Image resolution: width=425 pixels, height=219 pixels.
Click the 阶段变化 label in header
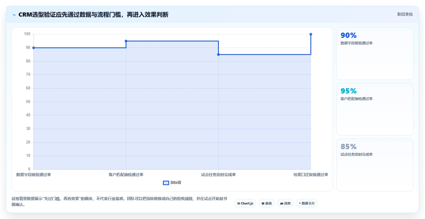coord(405,14)
